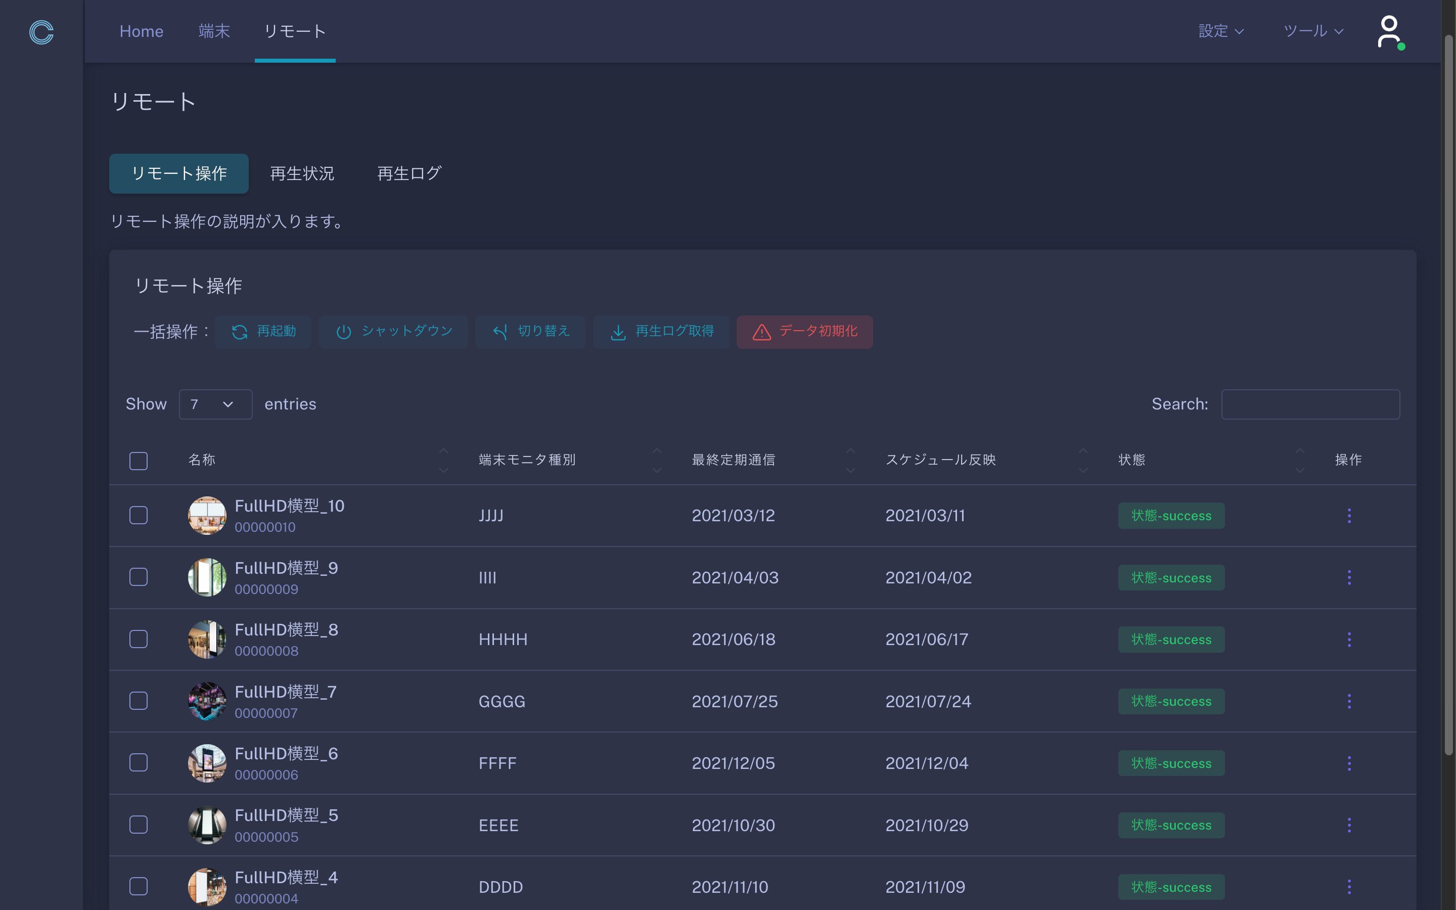Toggle the select-all header checkbox
This screenshot has width=1456, height=910.
(139, 461)
